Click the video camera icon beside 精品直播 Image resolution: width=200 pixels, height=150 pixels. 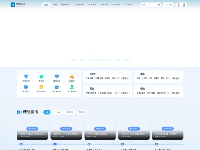pyautogui.click(x=19, y=112)
